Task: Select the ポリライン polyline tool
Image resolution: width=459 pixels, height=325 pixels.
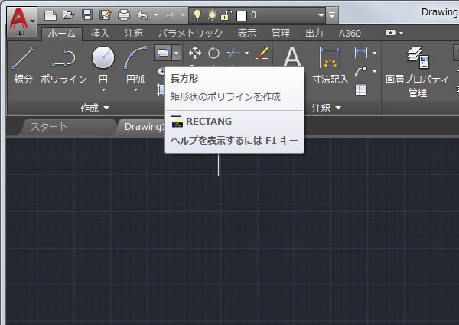Action: pos(63,66)
